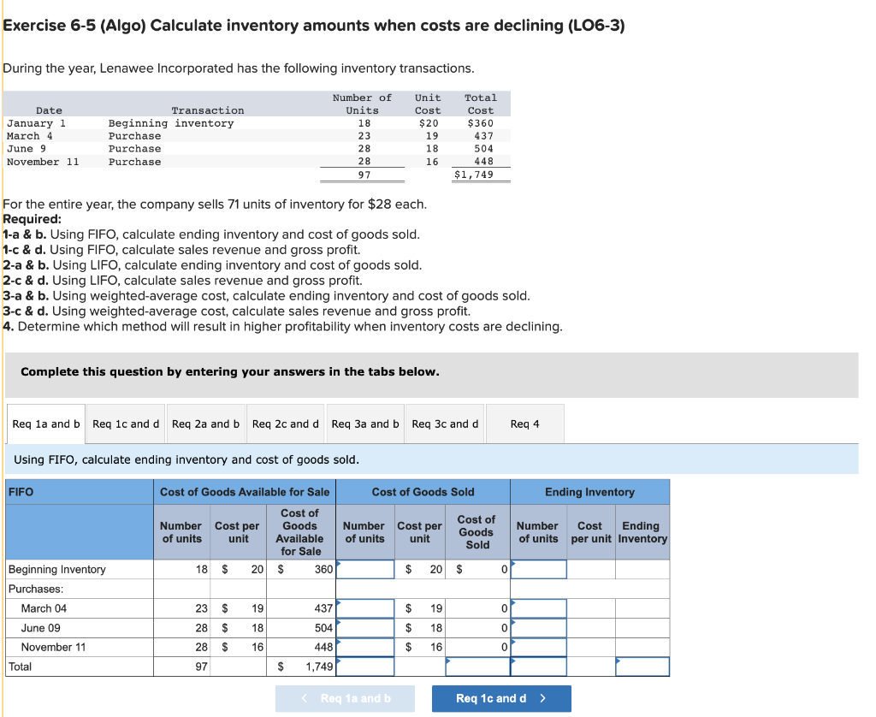Open the Req 3a and b tab

point(364,423)
